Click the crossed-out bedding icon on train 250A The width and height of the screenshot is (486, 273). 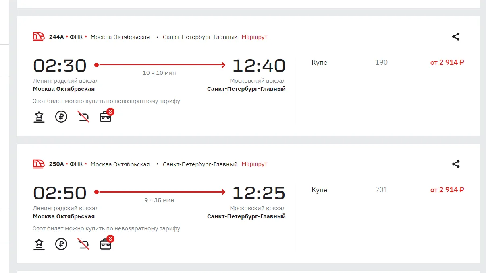click(x=83, y=244)
